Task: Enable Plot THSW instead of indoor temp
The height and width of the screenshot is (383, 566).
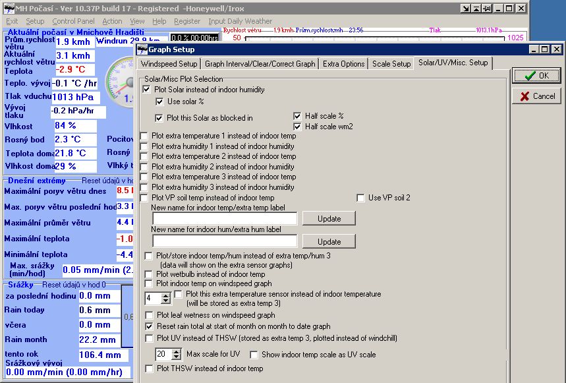Action: click(x=149, y=368)
